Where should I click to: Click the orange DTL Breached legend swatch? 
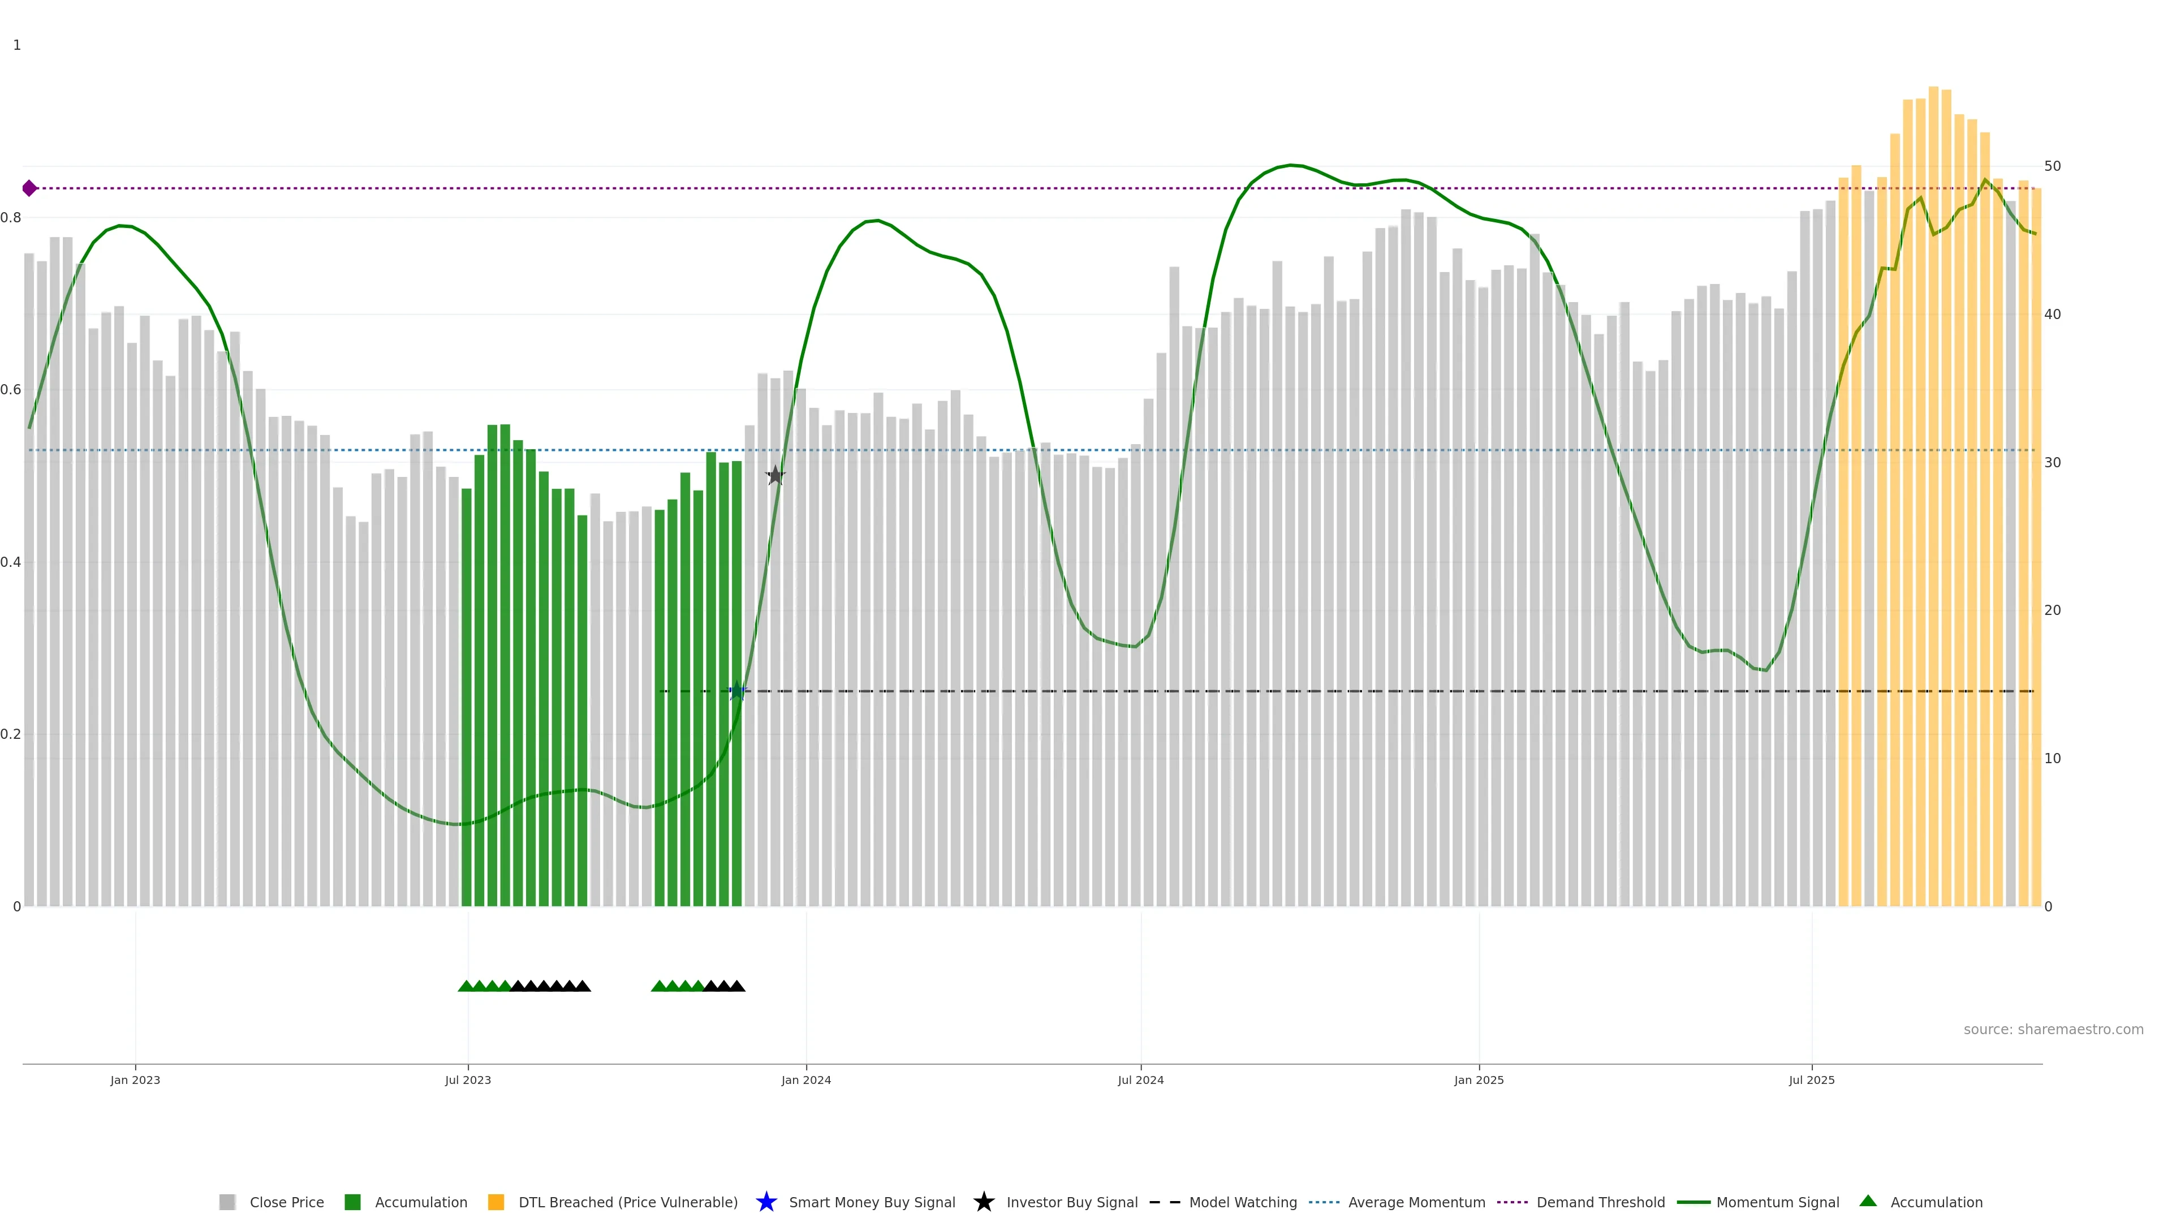(x=496, y=1202)
